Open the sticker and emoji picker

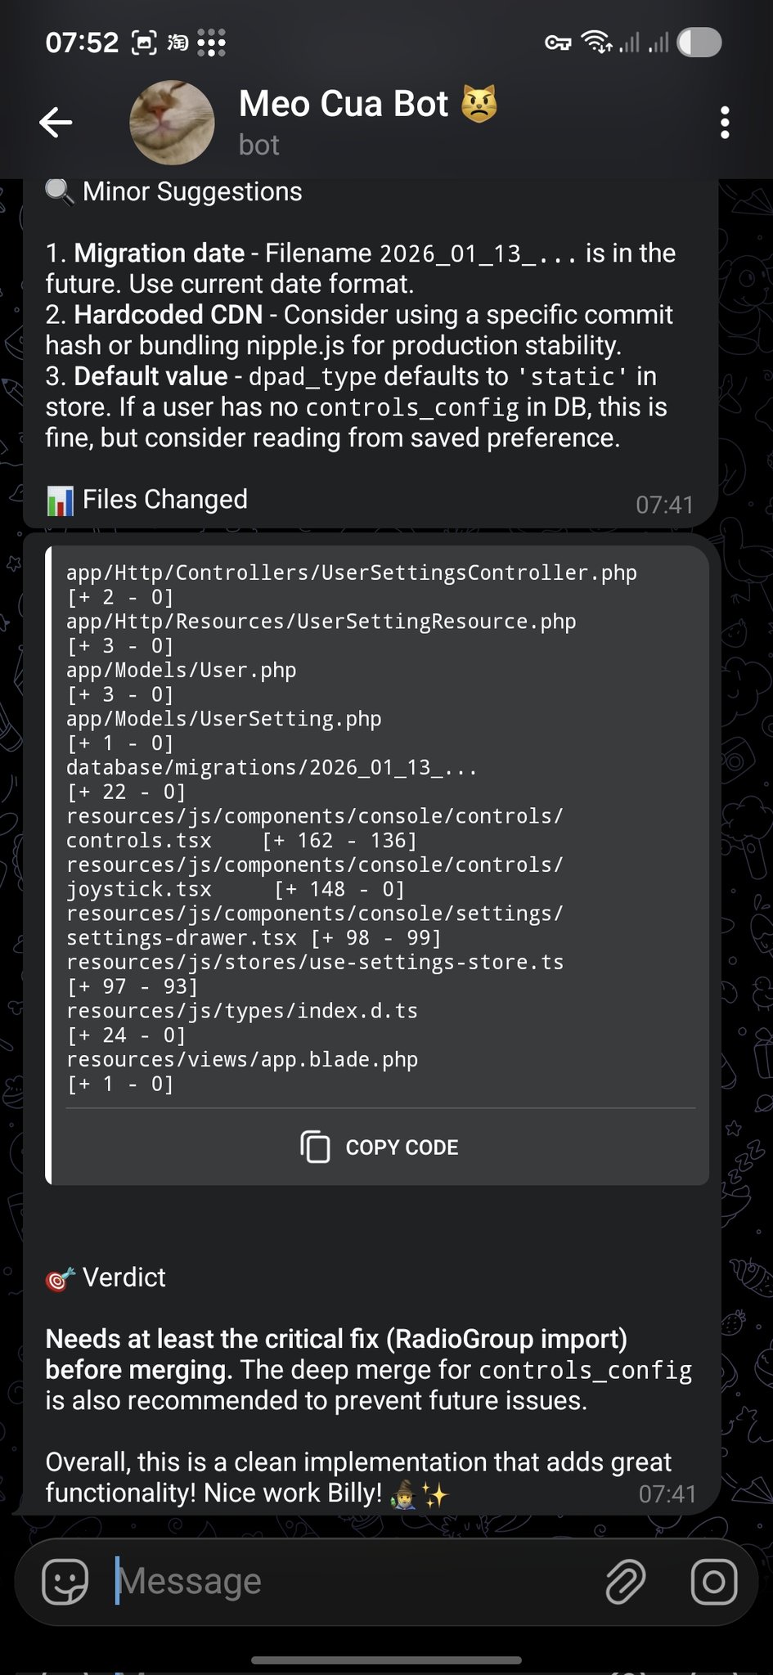[x=65, y=1581]
